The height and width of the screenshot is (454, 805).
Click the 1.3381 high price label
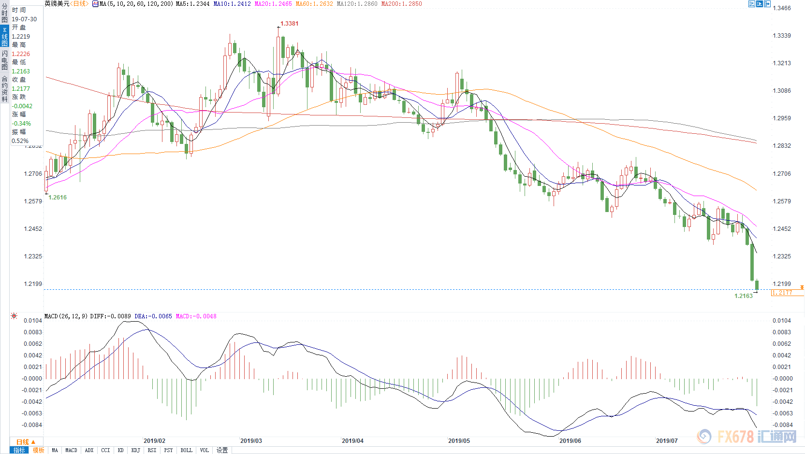(x=290, y=24)
